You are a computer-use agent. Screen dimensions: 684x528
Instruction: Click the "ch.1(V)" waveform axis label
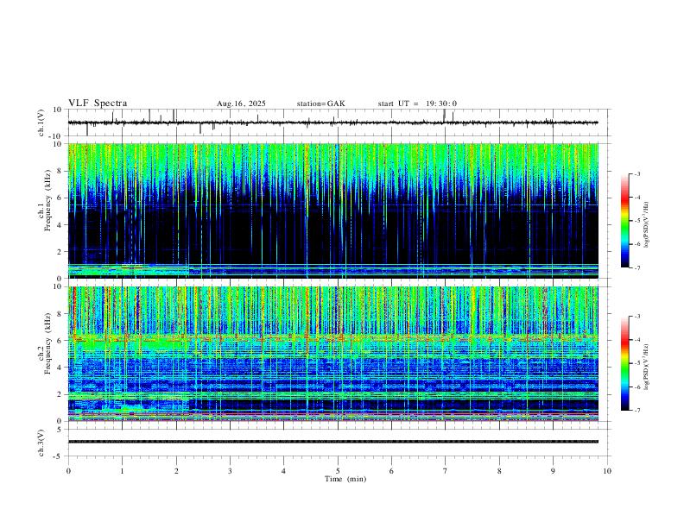point(41,123)
